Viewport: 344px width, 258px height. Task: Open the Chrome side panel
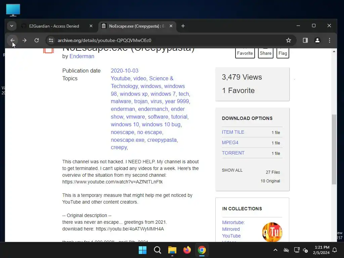pos(305,40)
